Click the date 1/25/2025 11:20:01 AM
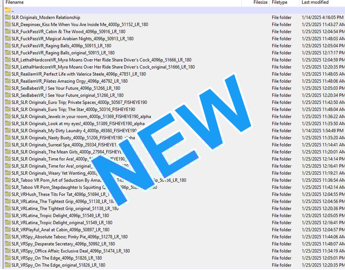 click(x=323, y=151)
